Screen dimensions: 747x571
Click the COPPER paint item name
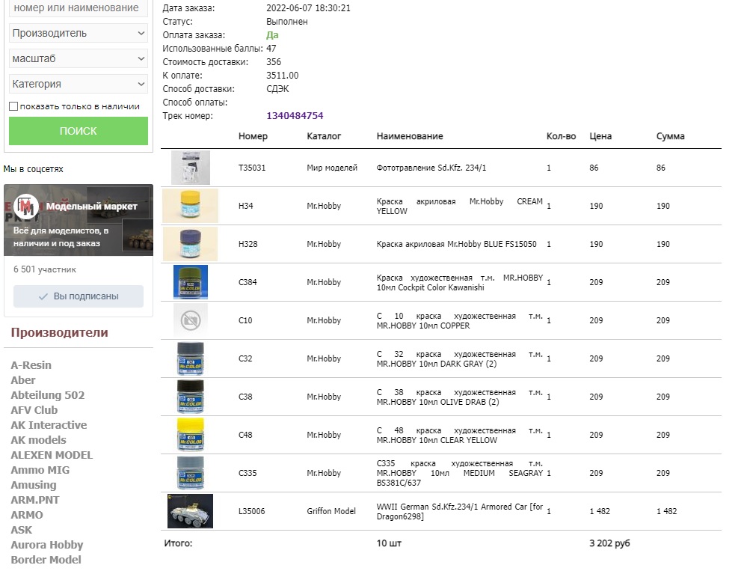459,320
